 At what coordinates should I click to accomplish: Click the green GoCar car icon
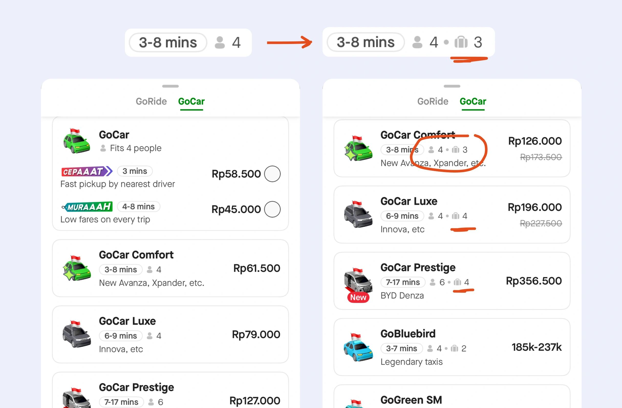pos(77,141)
